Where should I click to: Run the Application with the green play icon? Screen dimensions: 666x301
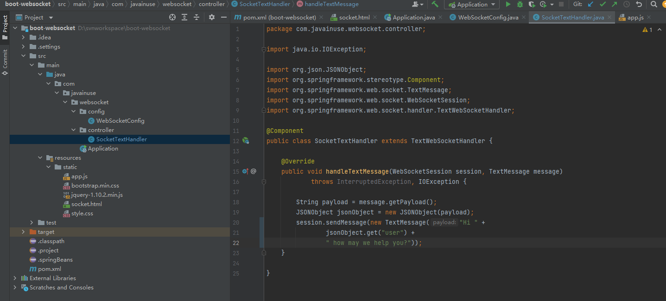click(508, 4)
